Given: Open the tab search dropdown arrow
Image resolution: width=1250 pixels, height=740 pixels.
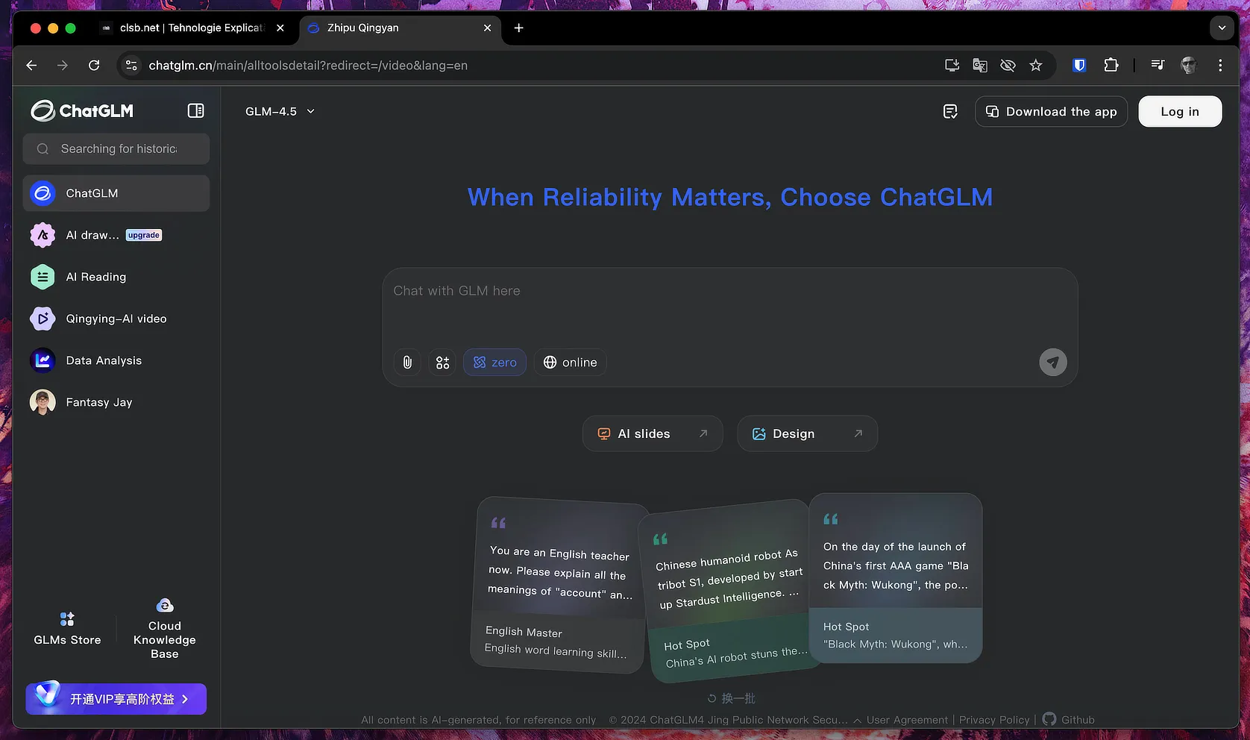Looking at the screenshot, I should (x=1222, y=28).
